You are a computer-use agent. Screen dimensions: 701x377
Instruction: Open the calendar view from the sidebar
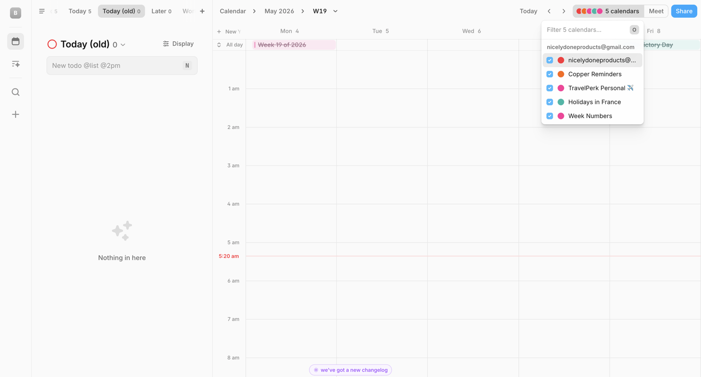pos(15,41)
